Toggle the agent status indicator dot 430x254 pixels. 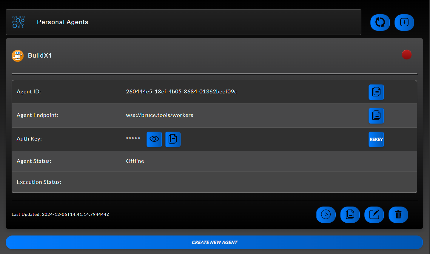[x=407, y=55]
